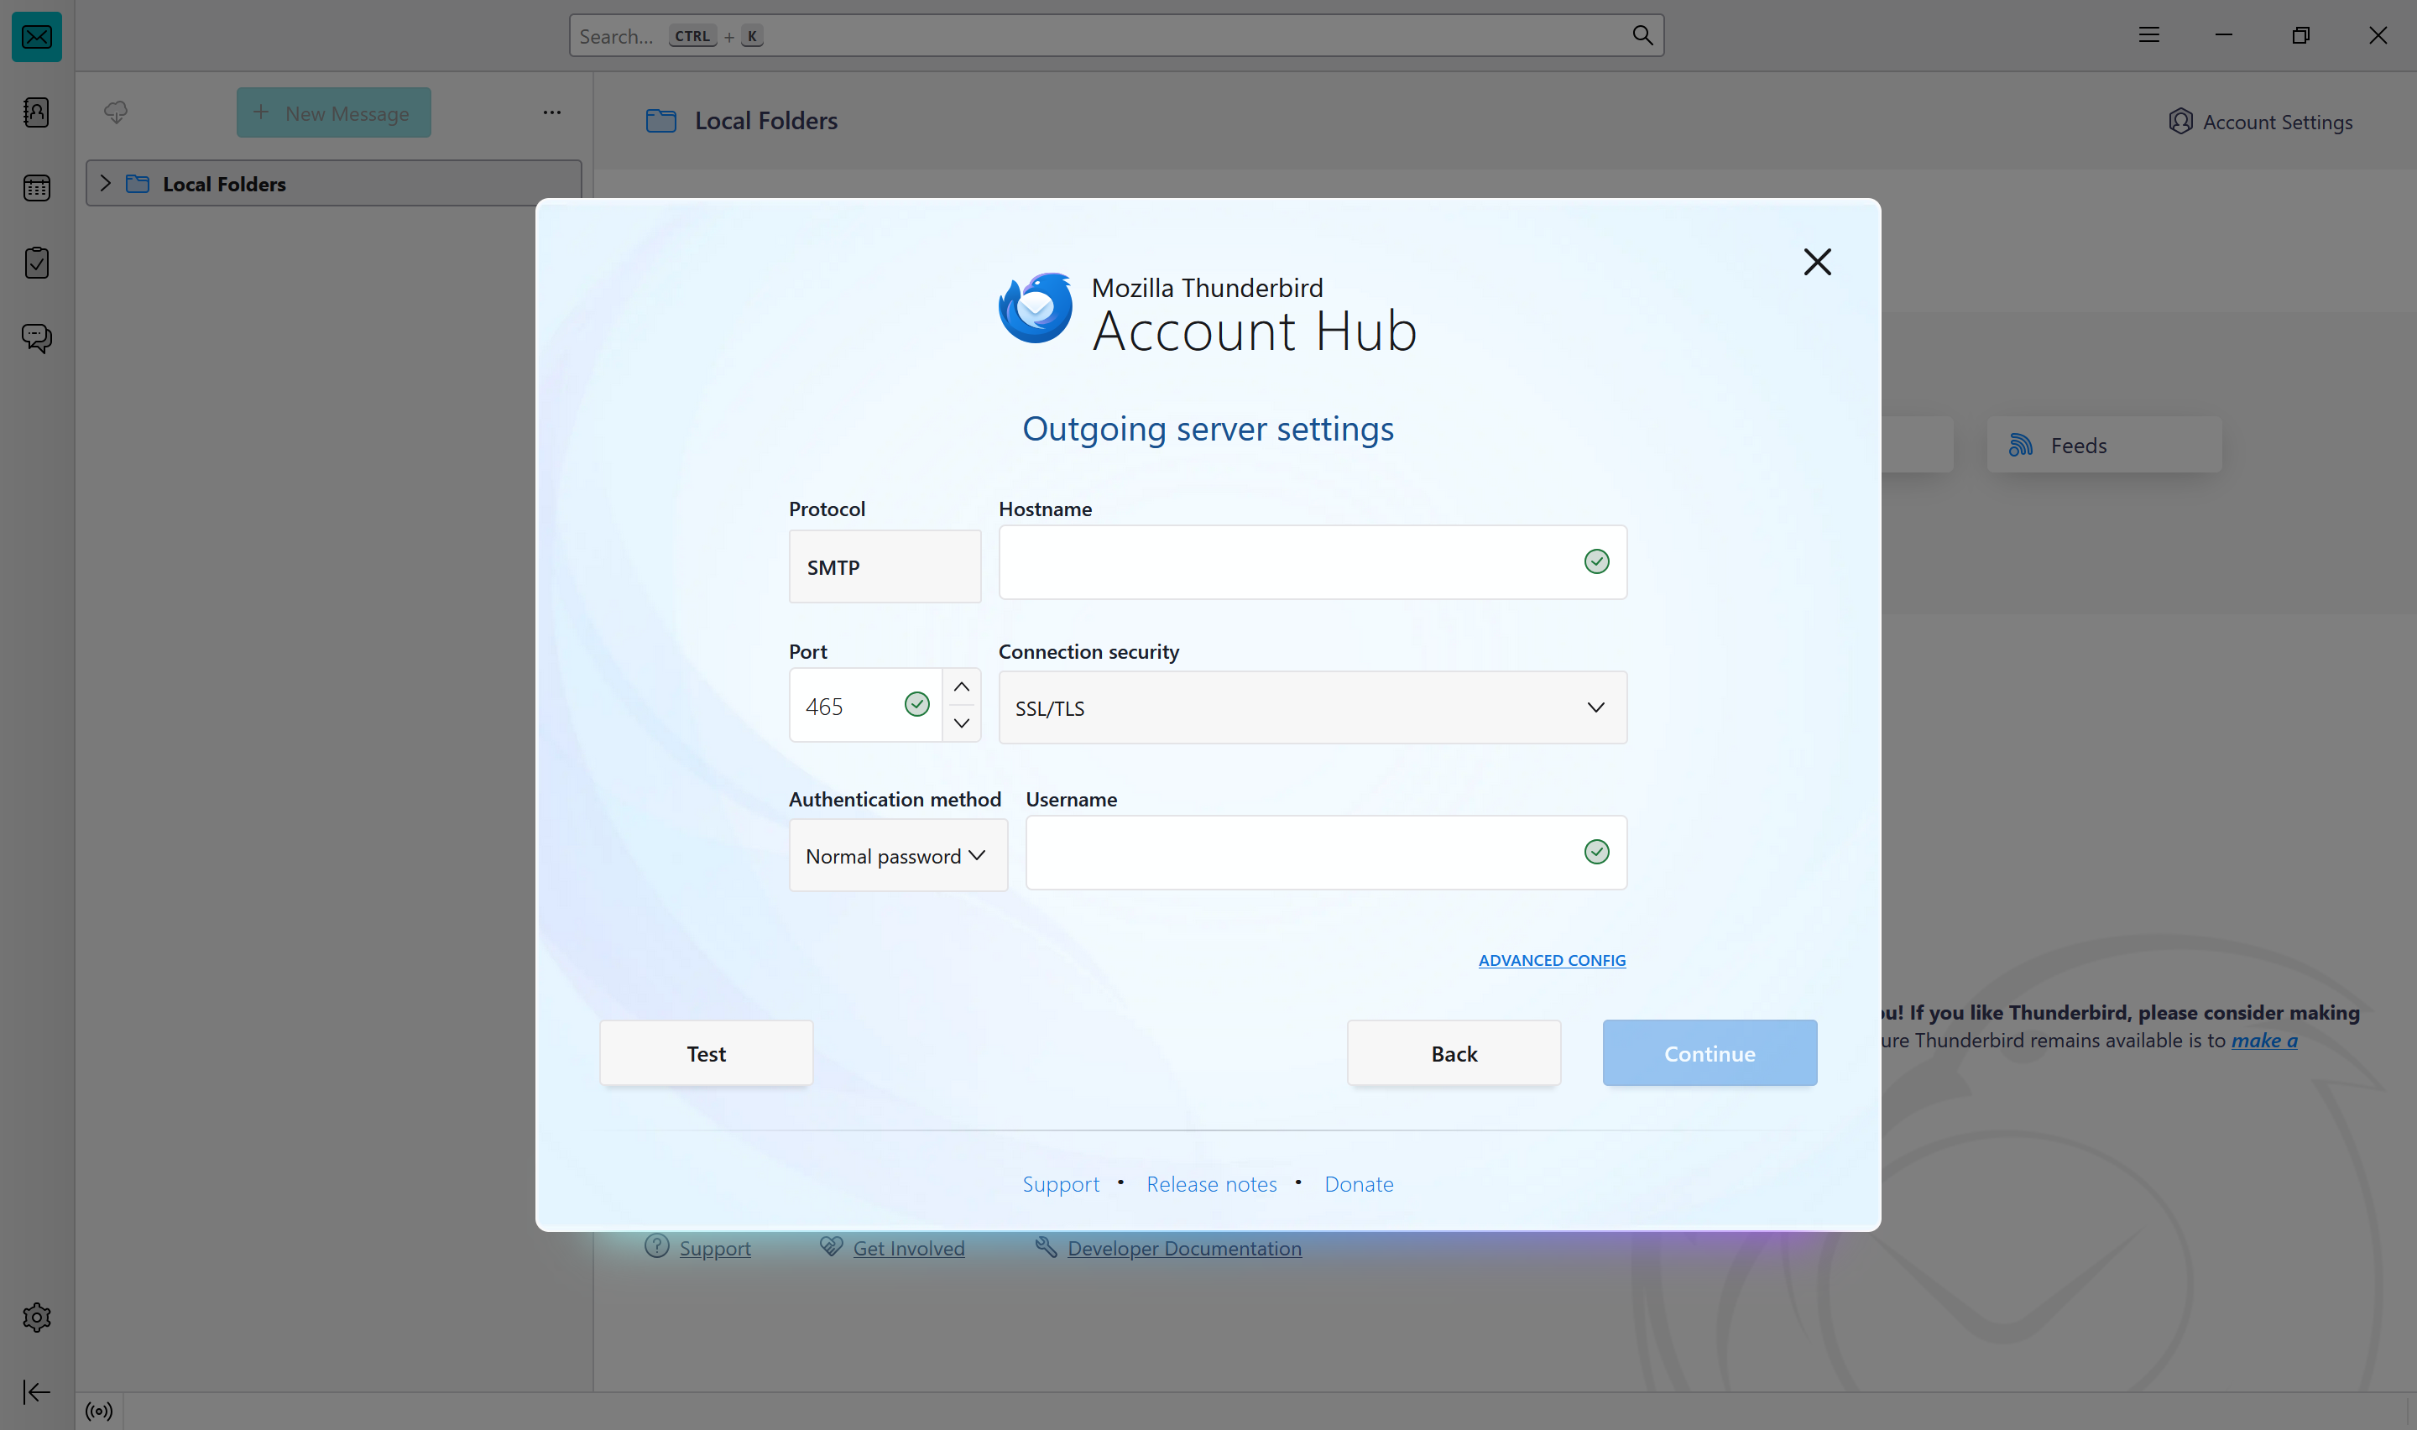The image size is (2417, 1430).
Task: Open the Release notes link
Action: (1212, 1184)
